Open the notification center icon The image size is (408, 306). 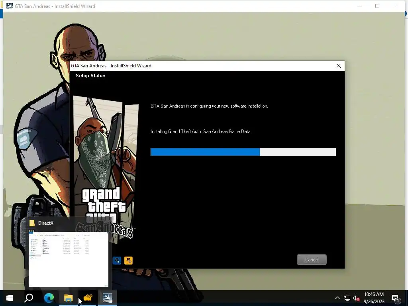point(396,298)
